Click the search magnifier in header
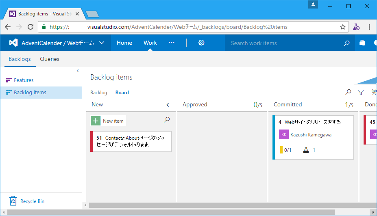 tap(346, 43)
